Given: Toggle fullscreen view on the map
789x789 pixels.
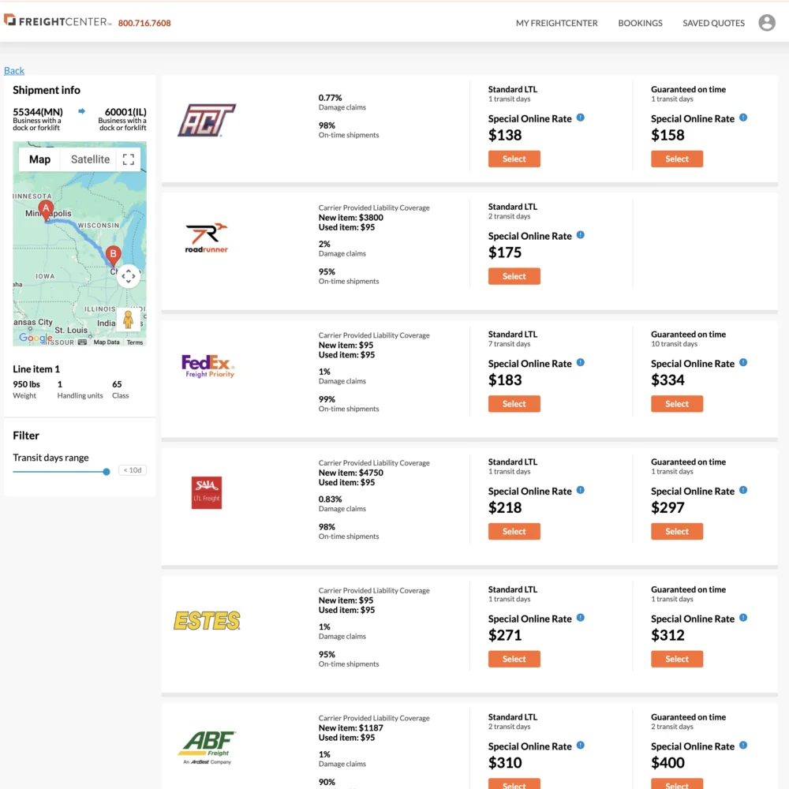Looking at the screenshot, I should tap(129, 159).
